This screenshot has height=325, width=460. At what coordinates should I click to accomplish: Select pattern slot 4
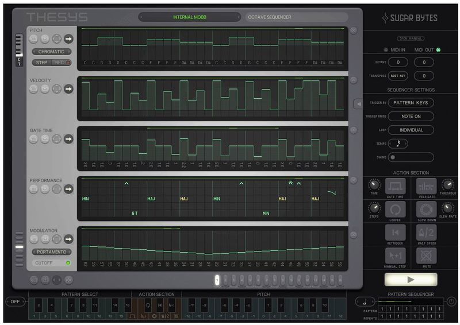[x=241, y=280]
